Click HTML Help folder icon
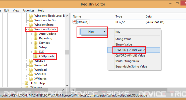 (26, 83)
